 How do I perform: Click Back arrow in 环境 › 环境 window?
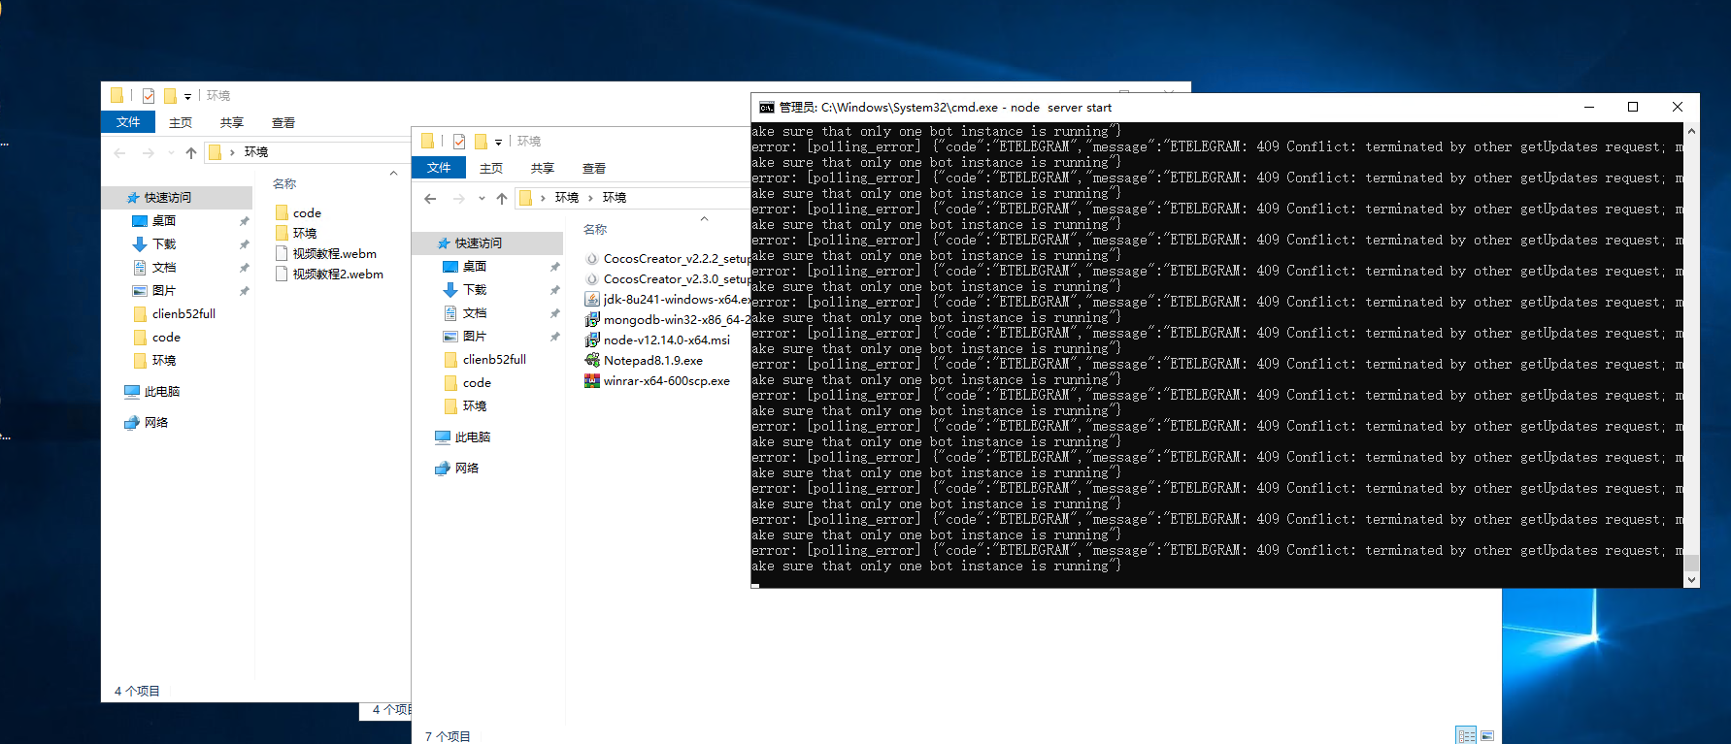coord(430,198)
